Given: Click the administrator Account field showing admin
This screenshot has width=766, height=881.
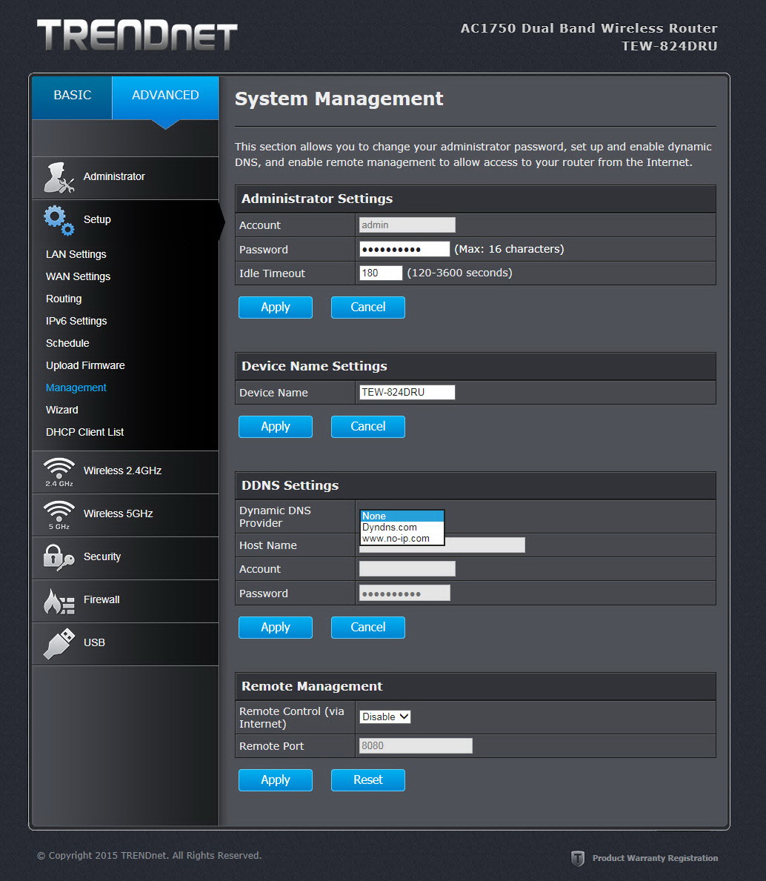Looking at the screenshot, I should click(407, 225).
